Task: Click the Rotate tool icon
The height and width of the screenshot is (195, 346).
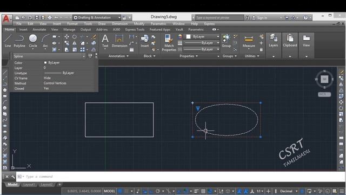Action: [75, 37]
